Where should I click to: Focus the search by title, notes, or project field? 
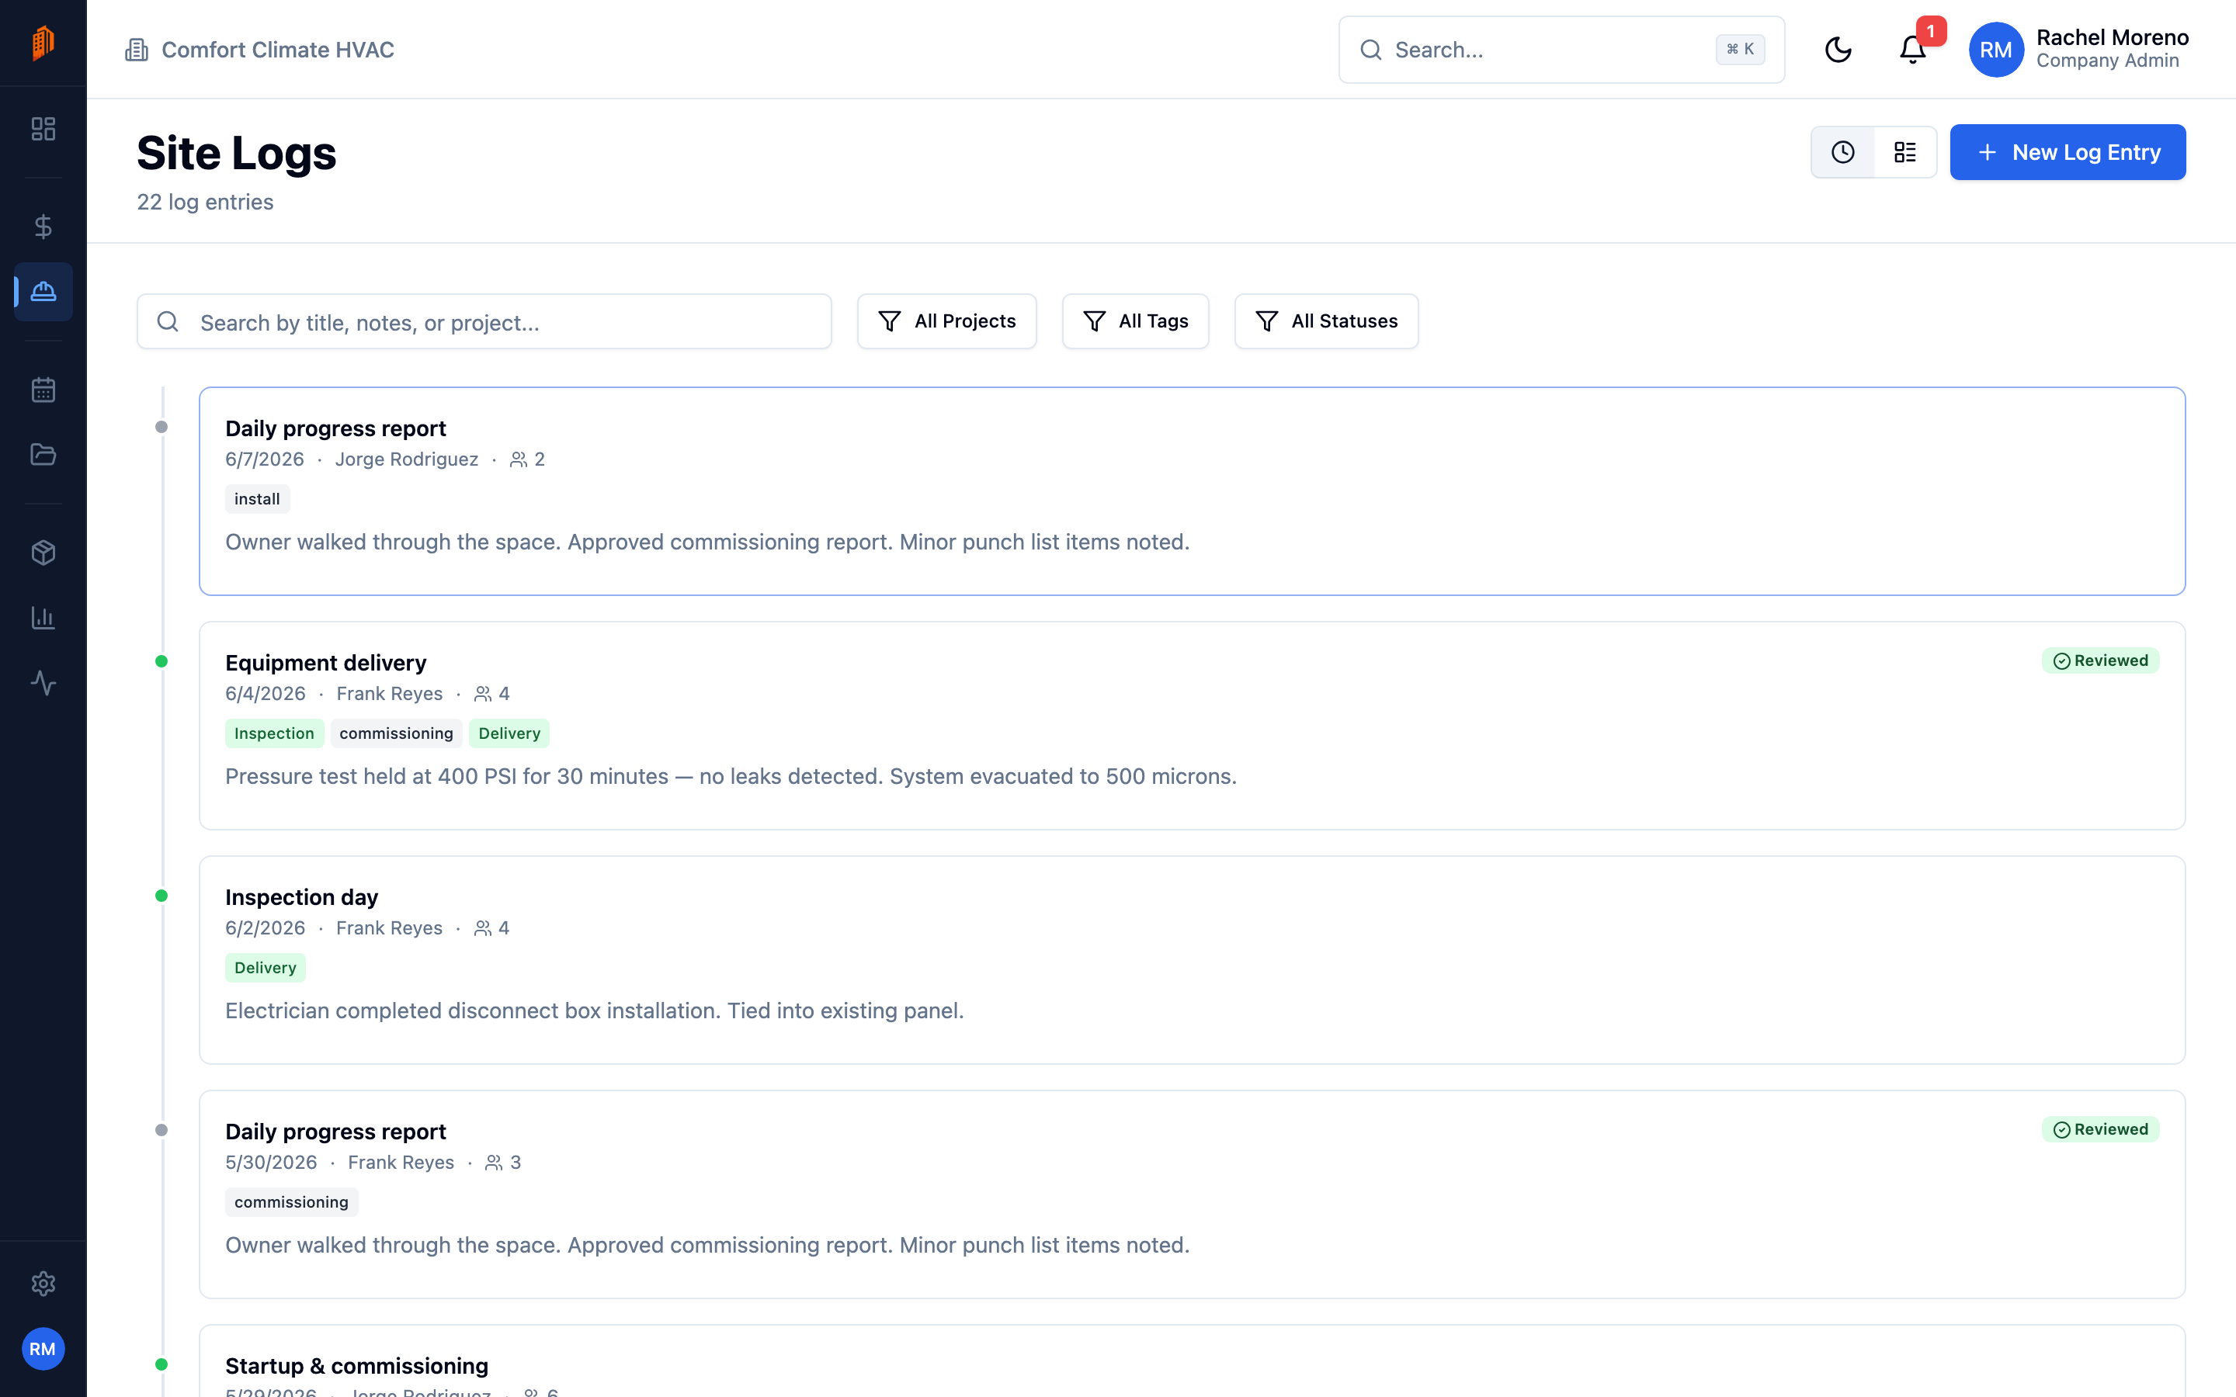pos(484,321)
